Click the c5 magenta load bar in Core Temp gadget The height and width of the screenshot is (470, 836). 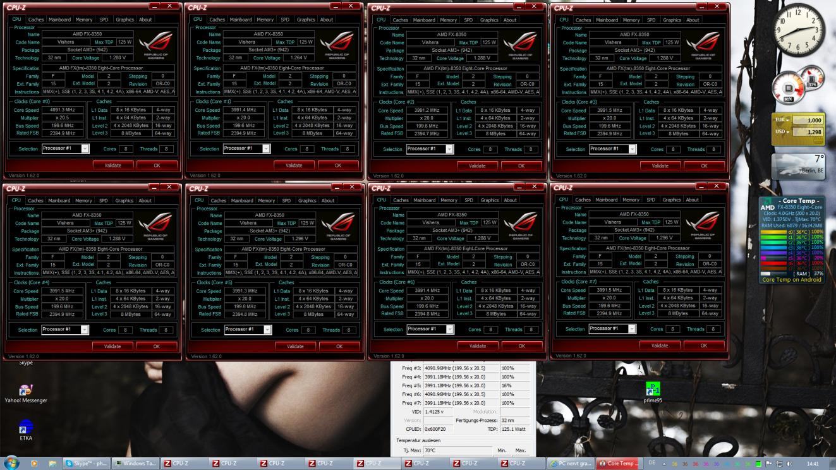773,258
